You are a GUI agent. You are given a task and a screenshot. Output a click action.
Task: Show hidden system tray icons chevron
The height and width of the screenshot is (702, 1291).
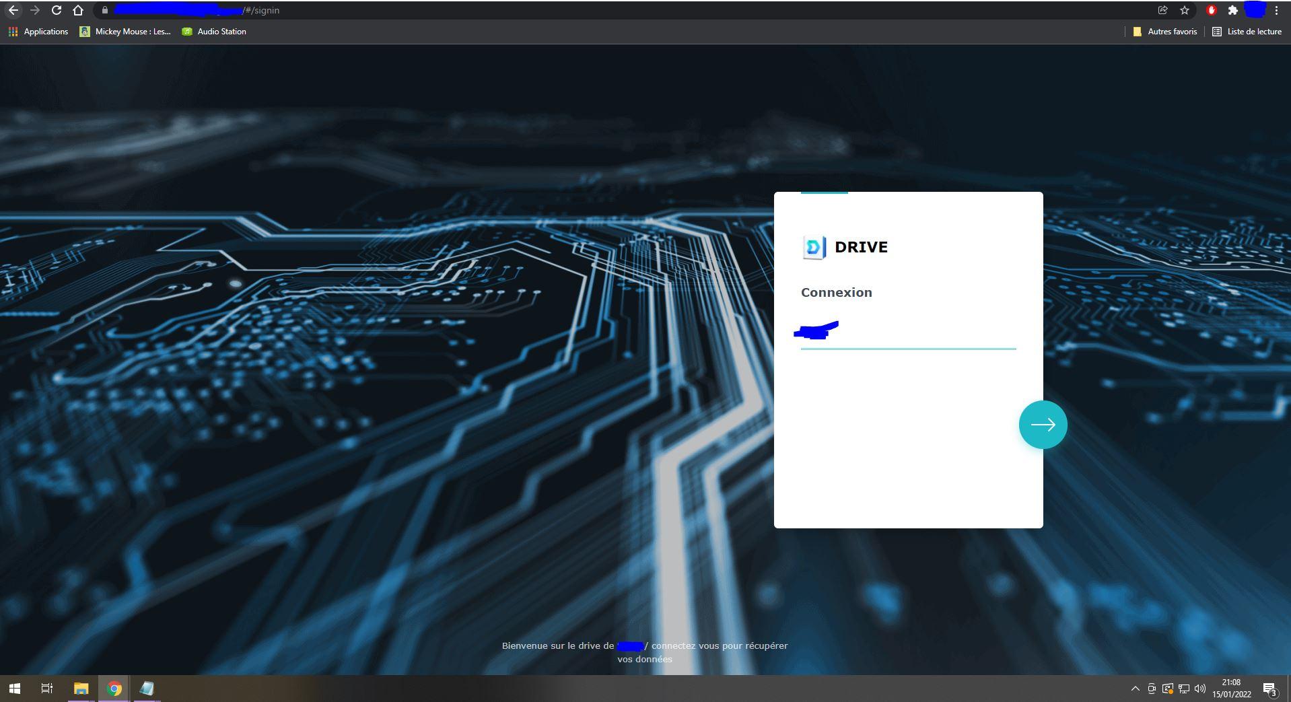point(1135,689)
